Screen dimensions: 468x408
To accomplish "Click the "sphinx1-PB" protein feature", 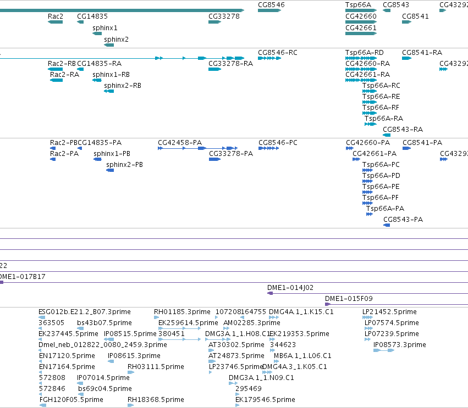I will pos(112,154).
